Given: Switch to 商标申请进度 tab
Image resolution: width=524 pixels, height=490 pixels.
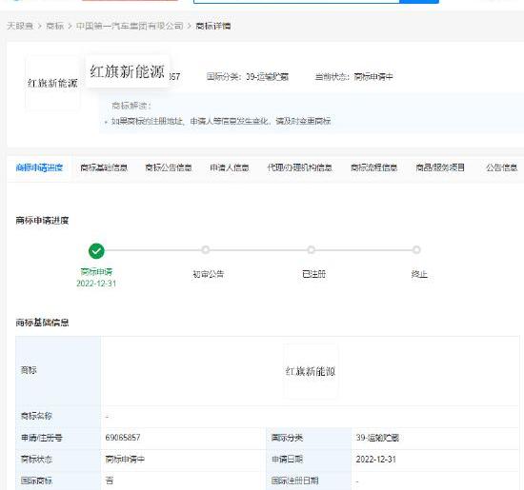Looking at the screenshot, I should (39, 167).
